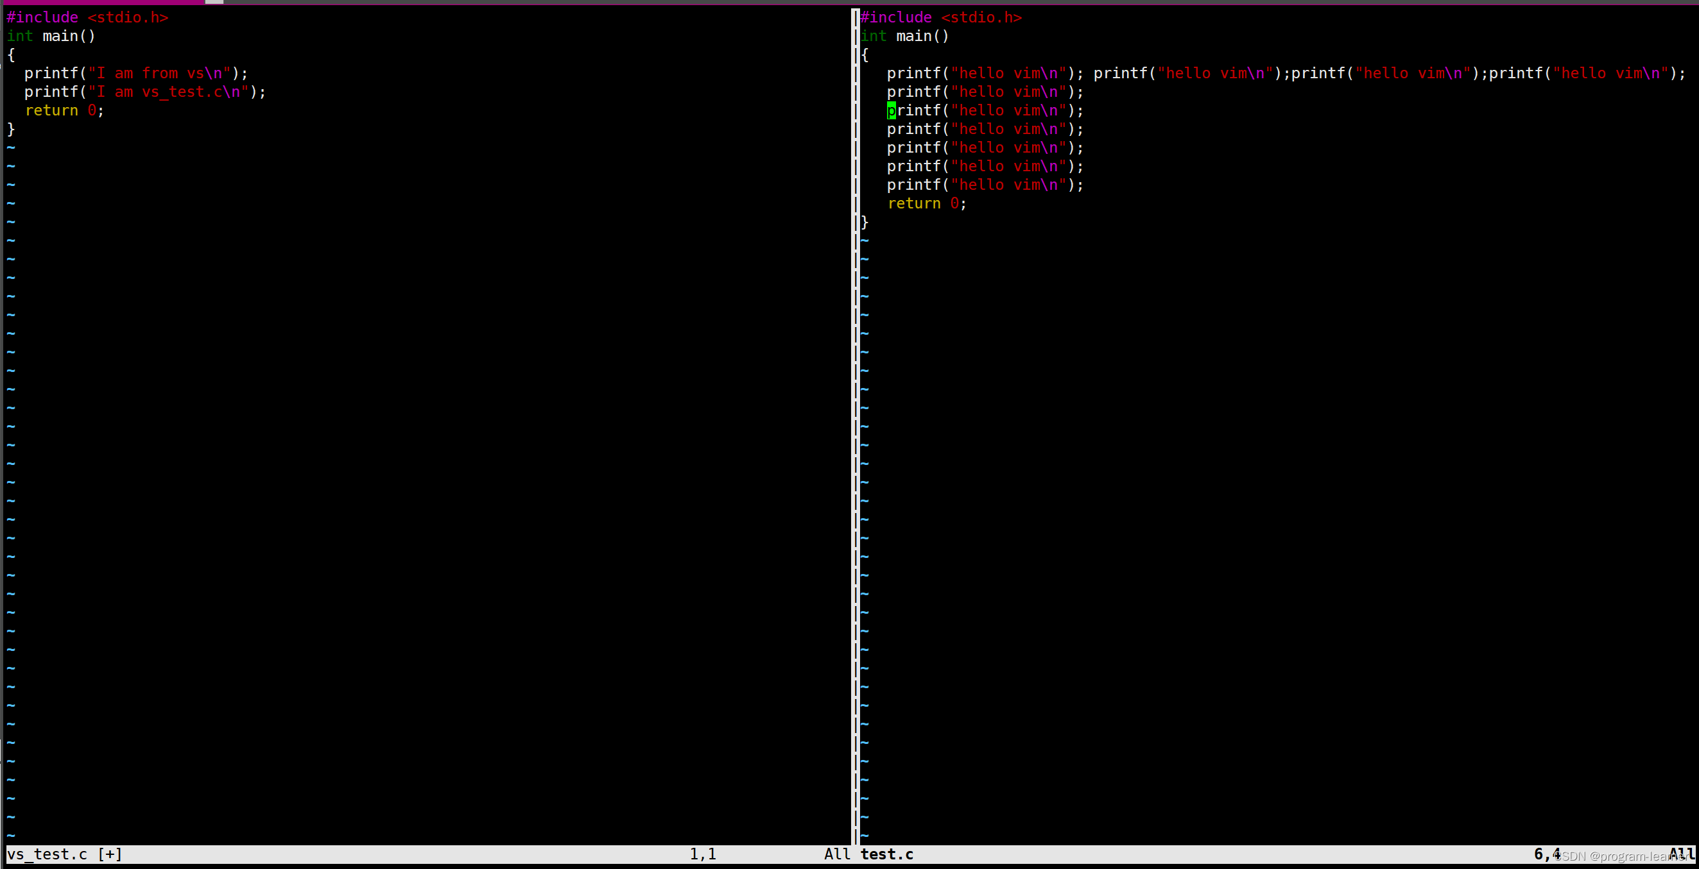Click int main() in the right pane
The width and height of the screenshot is (1699, 869).
tap(904, 35)
